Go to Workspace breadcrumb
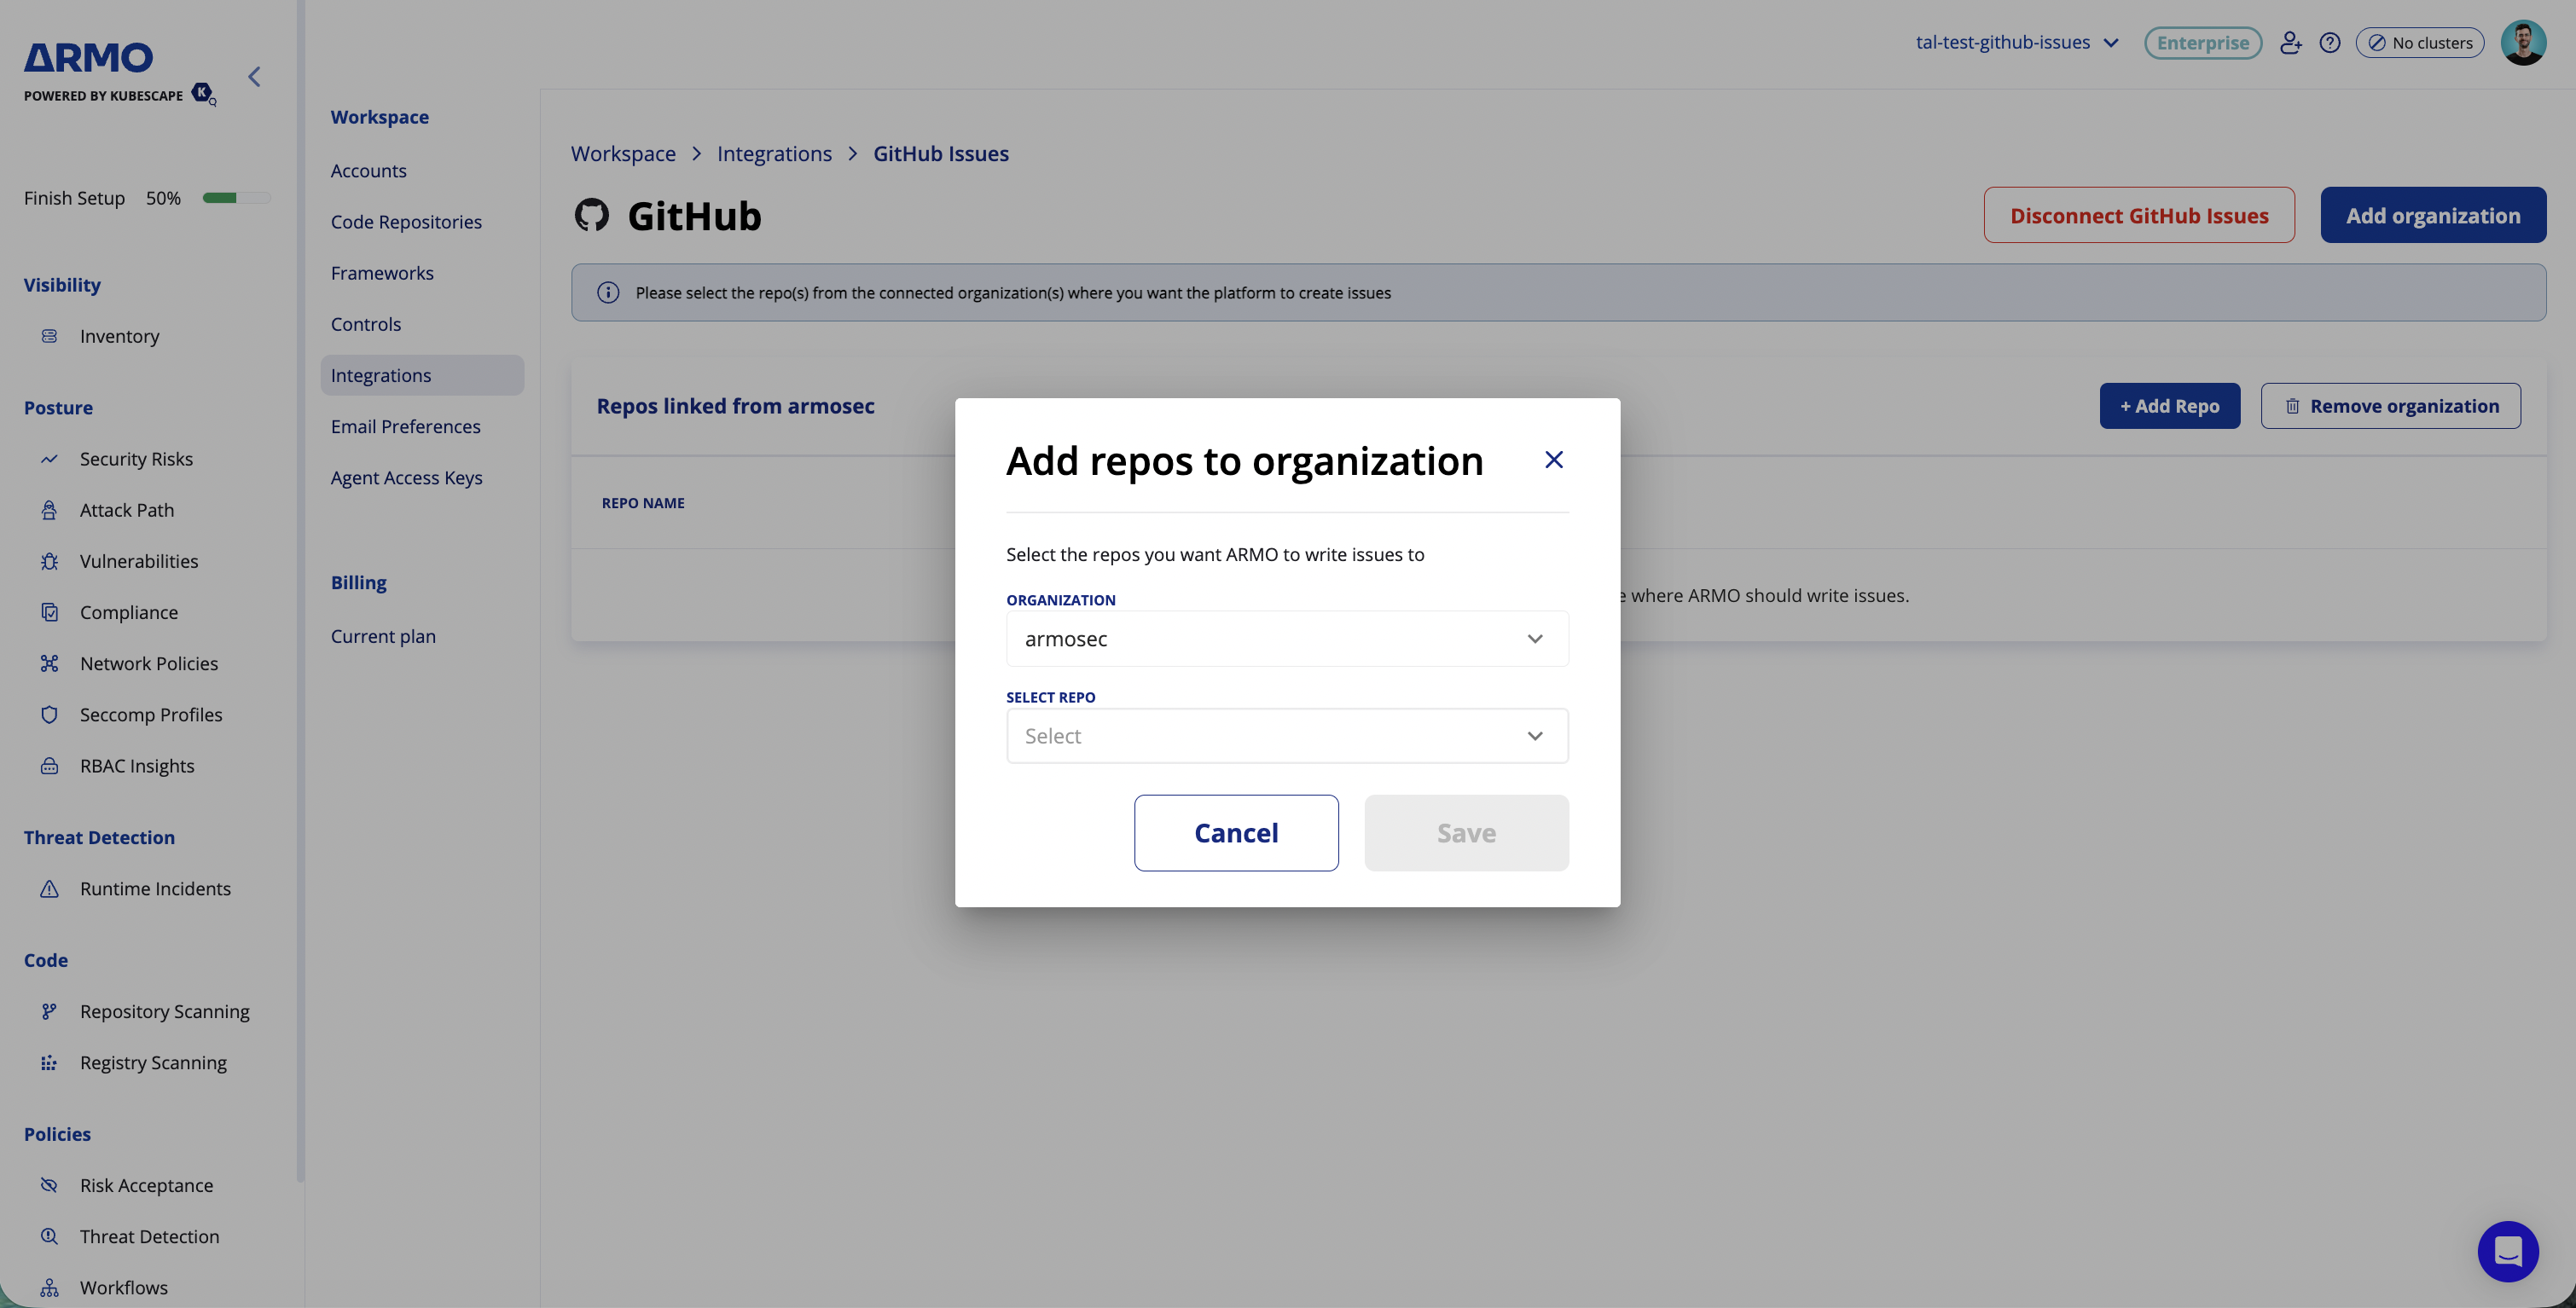This screenshot has height=1308, width=2576. pyautogui.click(x=623, y=154)
